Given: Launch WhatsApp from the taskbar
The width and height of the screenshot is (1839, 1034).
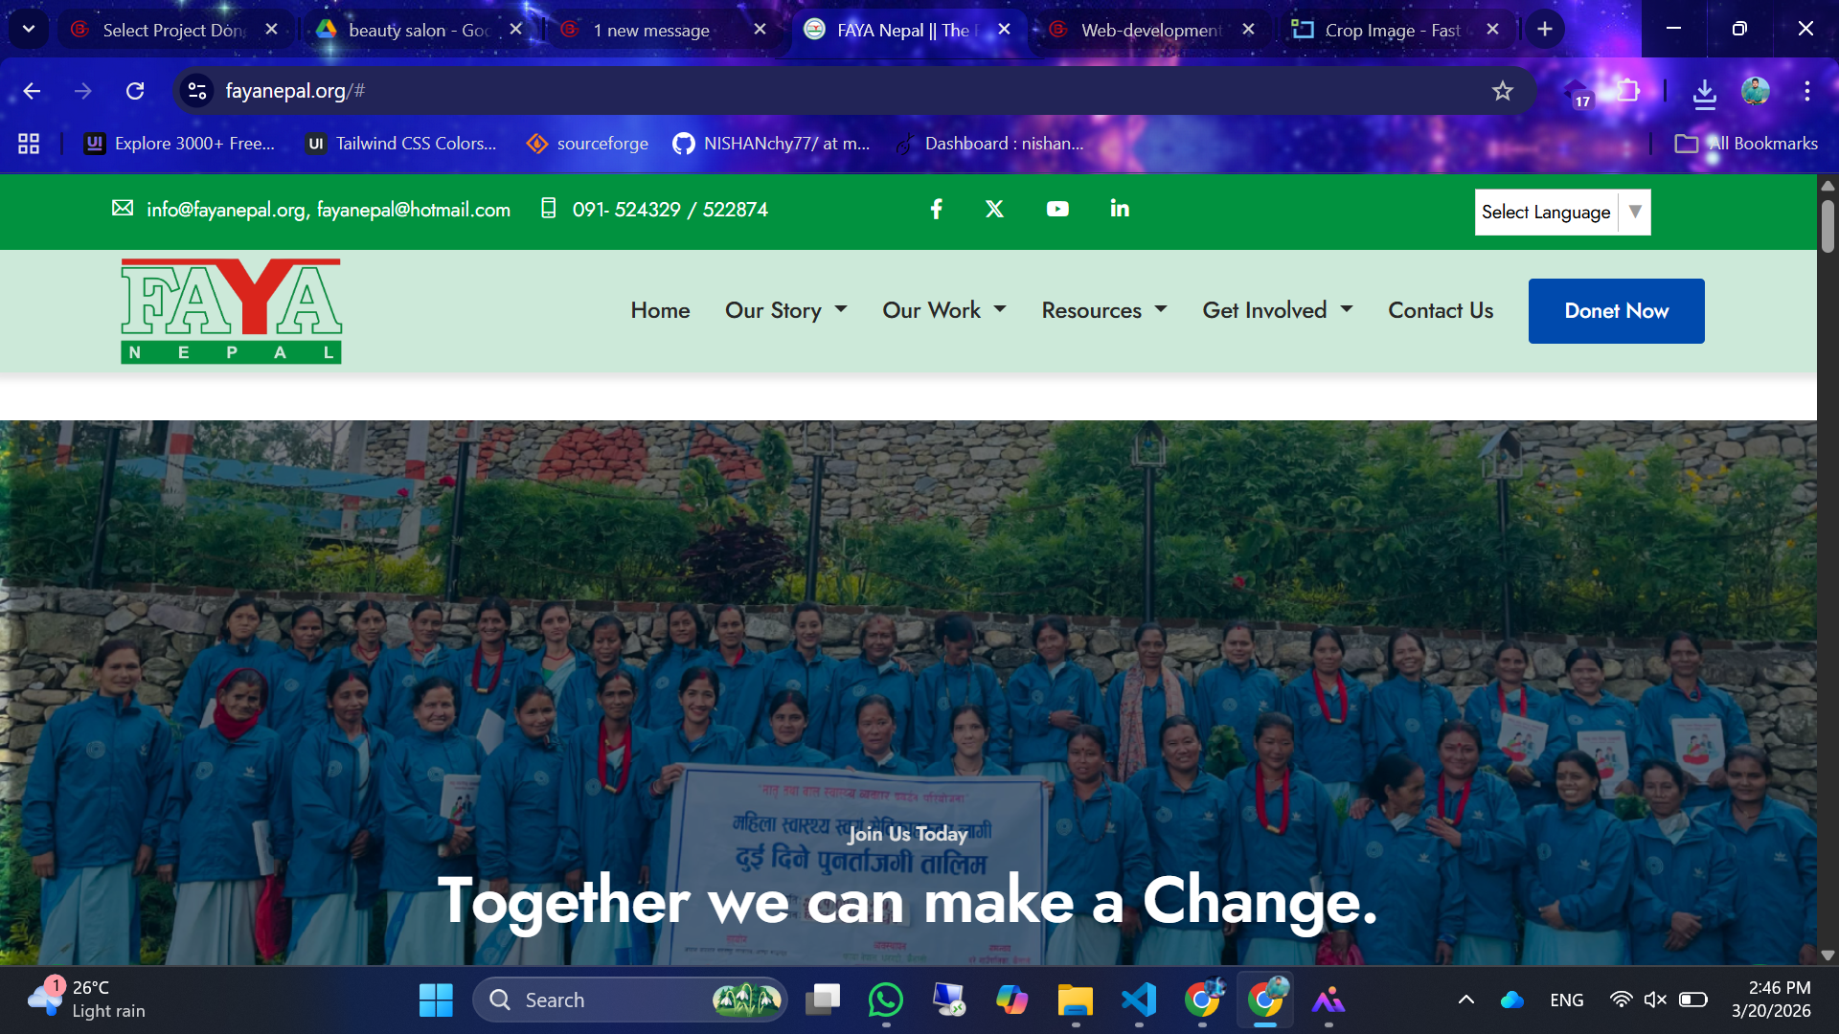Looking at the screenshot, I should 885,1000.
